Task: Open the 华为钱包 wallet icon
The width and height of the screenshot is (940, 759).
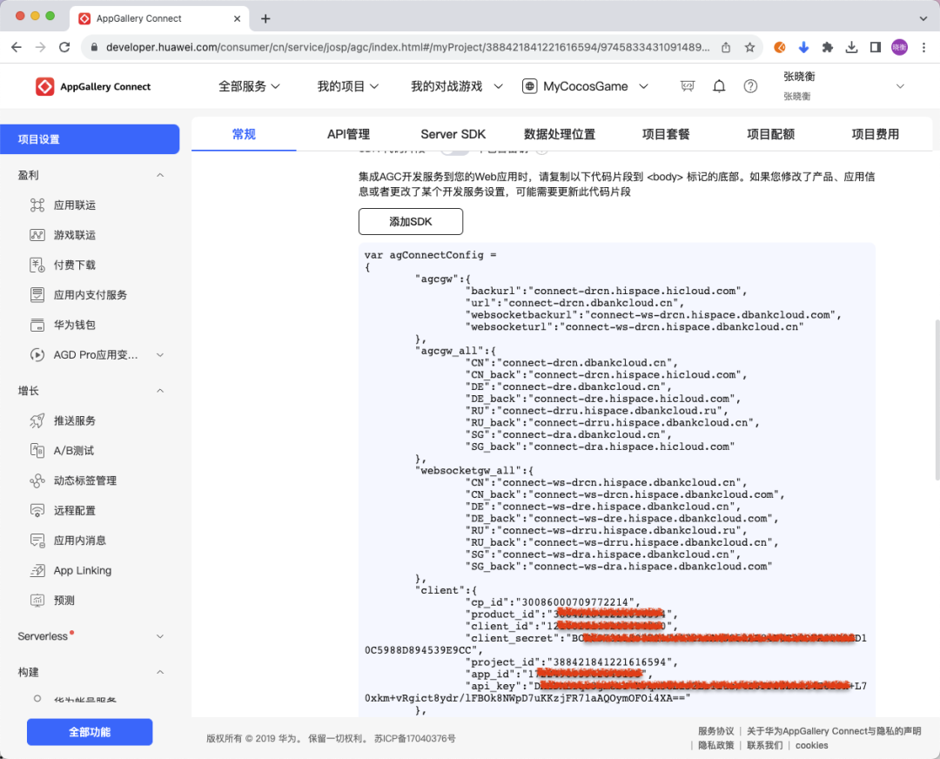Action: point(37,325)
